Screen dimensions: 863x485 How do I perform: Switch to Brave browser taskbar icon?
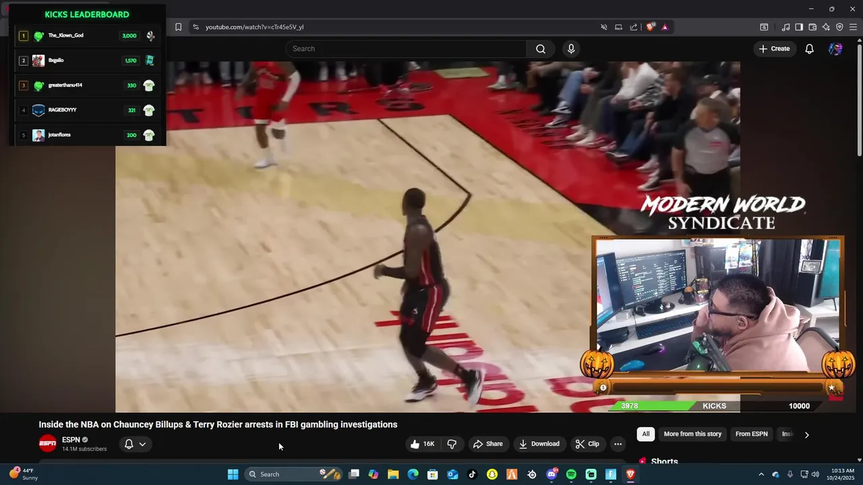tap(630, 474)
